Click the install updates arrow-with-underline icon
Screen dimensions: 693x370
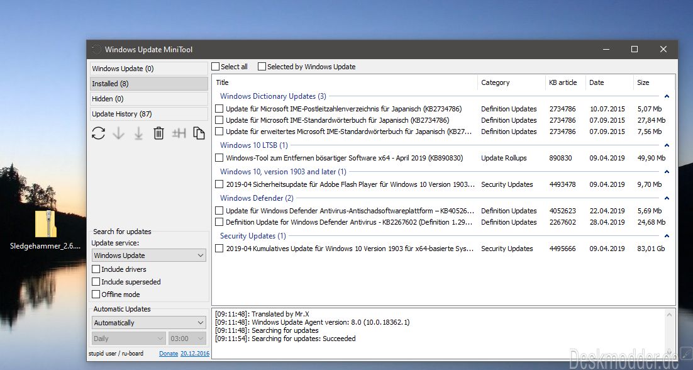tap(138, 133)
